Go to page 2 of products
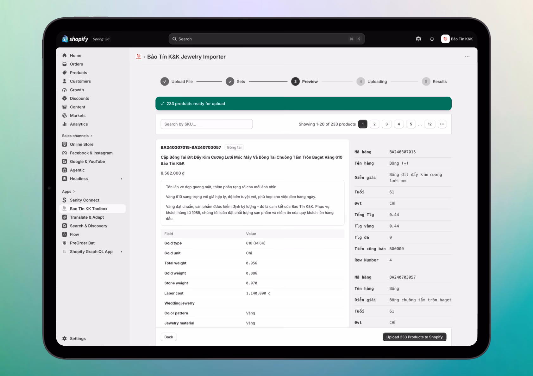This screenshot has height=376, width=533. [374, 124]
